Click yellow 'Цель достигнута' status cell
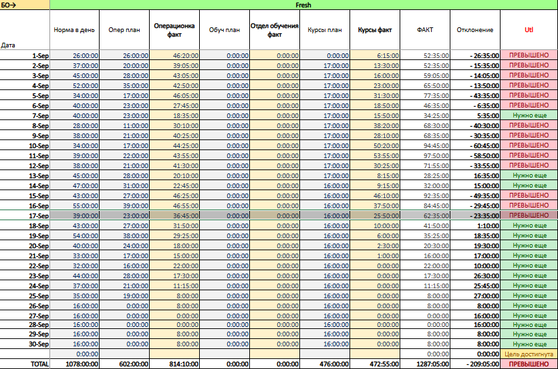 529,354
